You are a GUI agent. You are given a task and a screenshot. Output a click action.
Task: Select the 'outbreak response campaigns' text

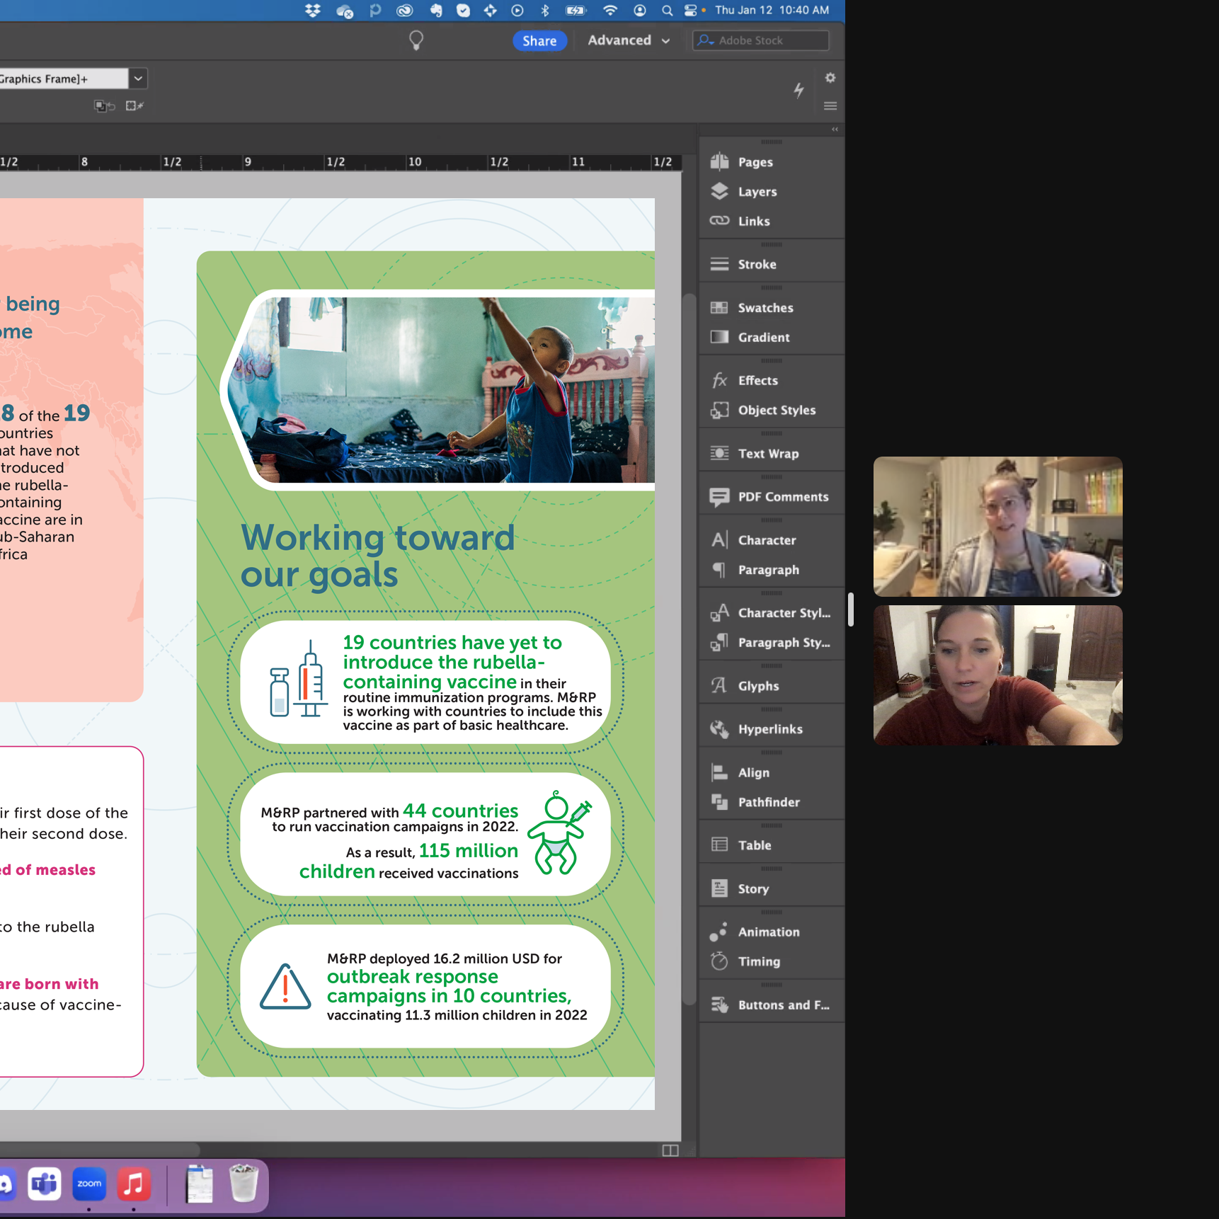pos(449,986)
